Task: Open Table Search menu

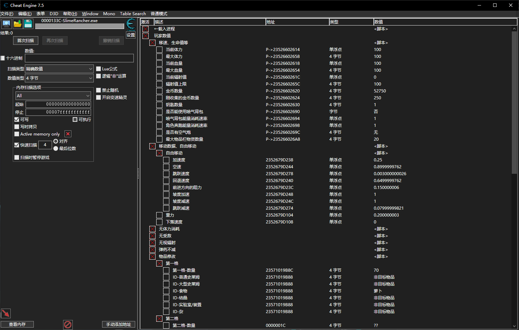Action: (x=133, y=14)
